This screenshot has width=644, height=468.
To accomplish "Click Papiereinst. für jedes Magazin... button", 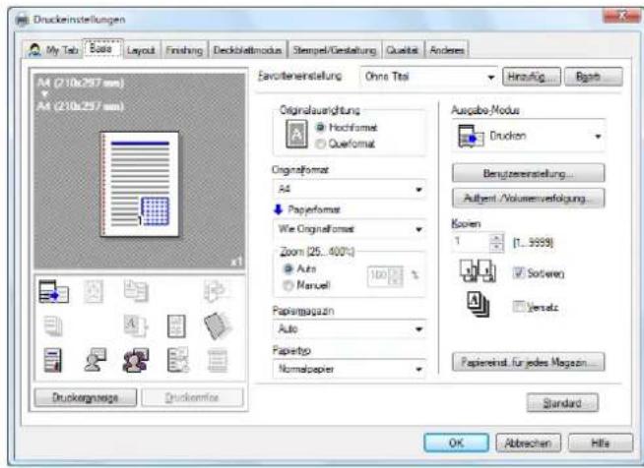I will (x=528, y=362).
